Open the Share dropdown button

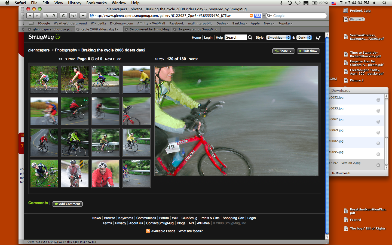(x=283, y=51)
